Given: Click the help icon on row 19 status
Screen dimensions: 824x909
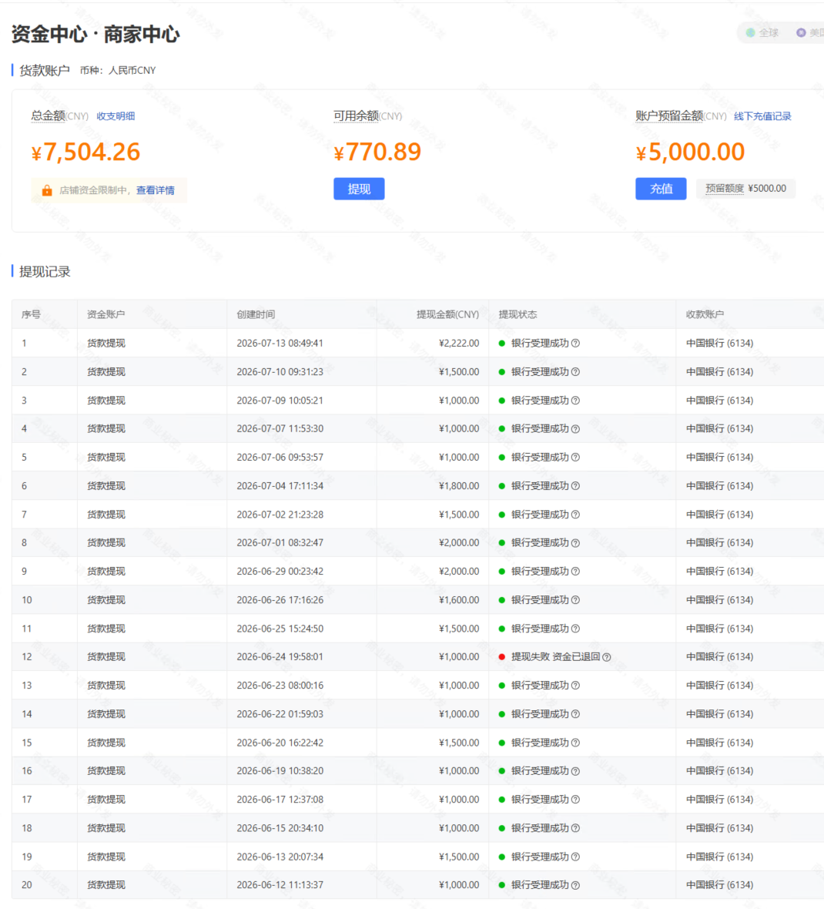Looking at the screenshot, I should (575, 857).
